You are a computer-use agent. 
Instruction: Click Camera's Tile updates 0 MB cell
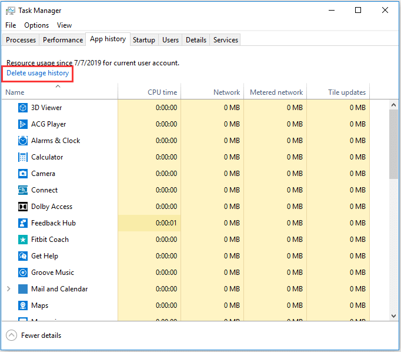pyautogui.click(x=338, y=174)
